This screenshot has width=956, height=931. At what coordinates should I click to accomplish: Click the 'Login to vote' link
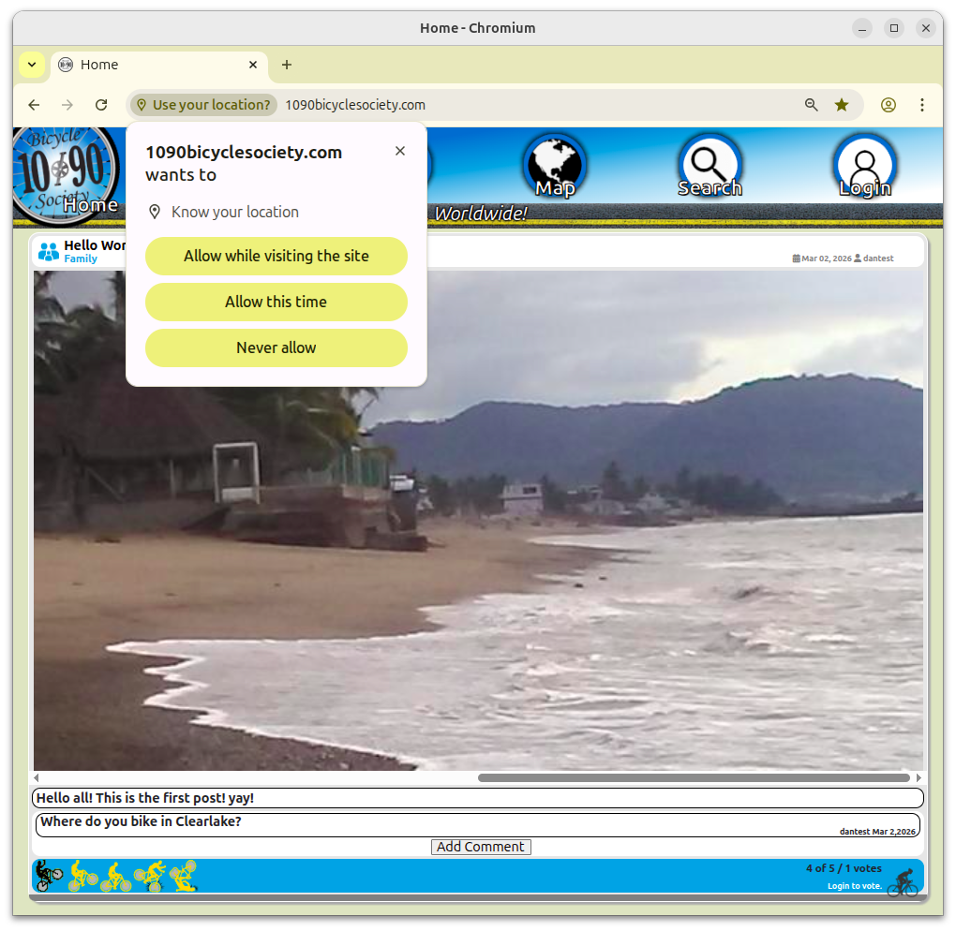853,885
